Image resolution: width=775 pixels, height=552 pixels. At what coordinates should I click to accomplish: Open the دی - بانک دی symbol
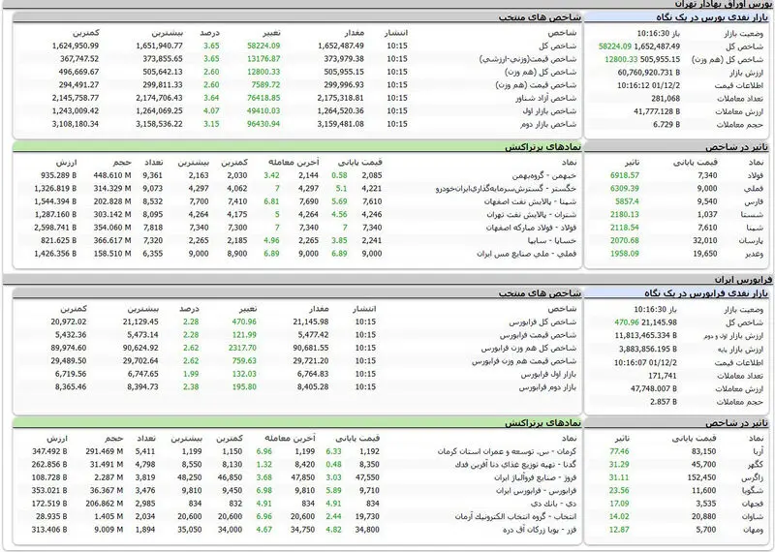tap(553, 504)
